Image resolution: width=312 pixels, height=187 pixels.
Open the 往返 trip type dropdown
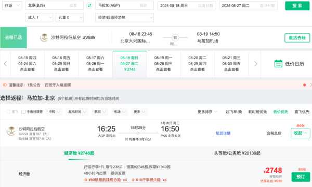tap(12, 6)
